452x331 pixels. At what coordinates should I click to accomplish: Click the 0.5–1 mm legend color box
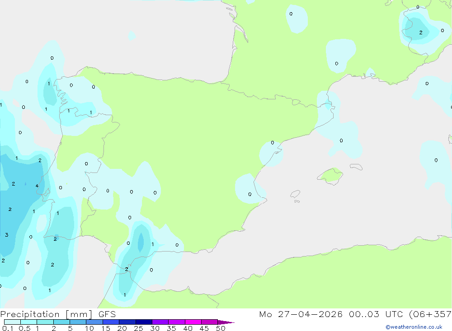pos(29,322)
